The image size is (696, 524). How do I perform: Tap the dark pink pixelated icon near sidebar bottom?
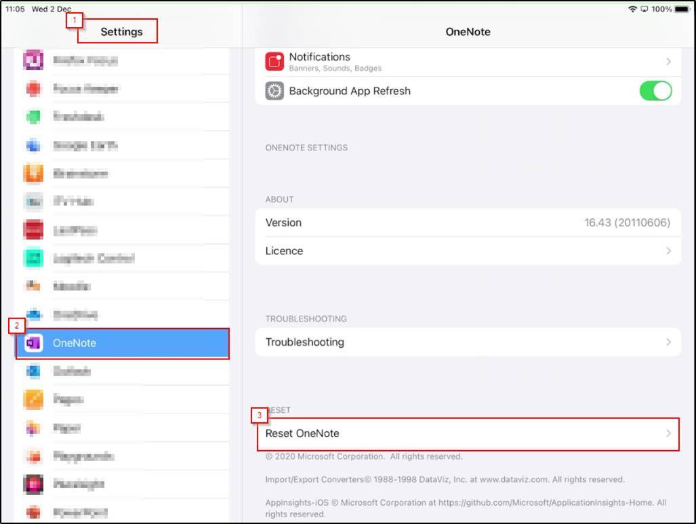(x=33, y=484)
